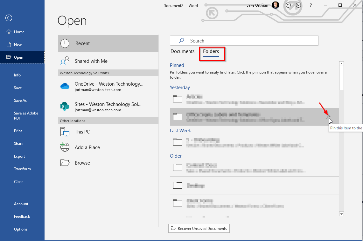Select the Recent location
The image size is (363, 241).
[x=108, y=43]
